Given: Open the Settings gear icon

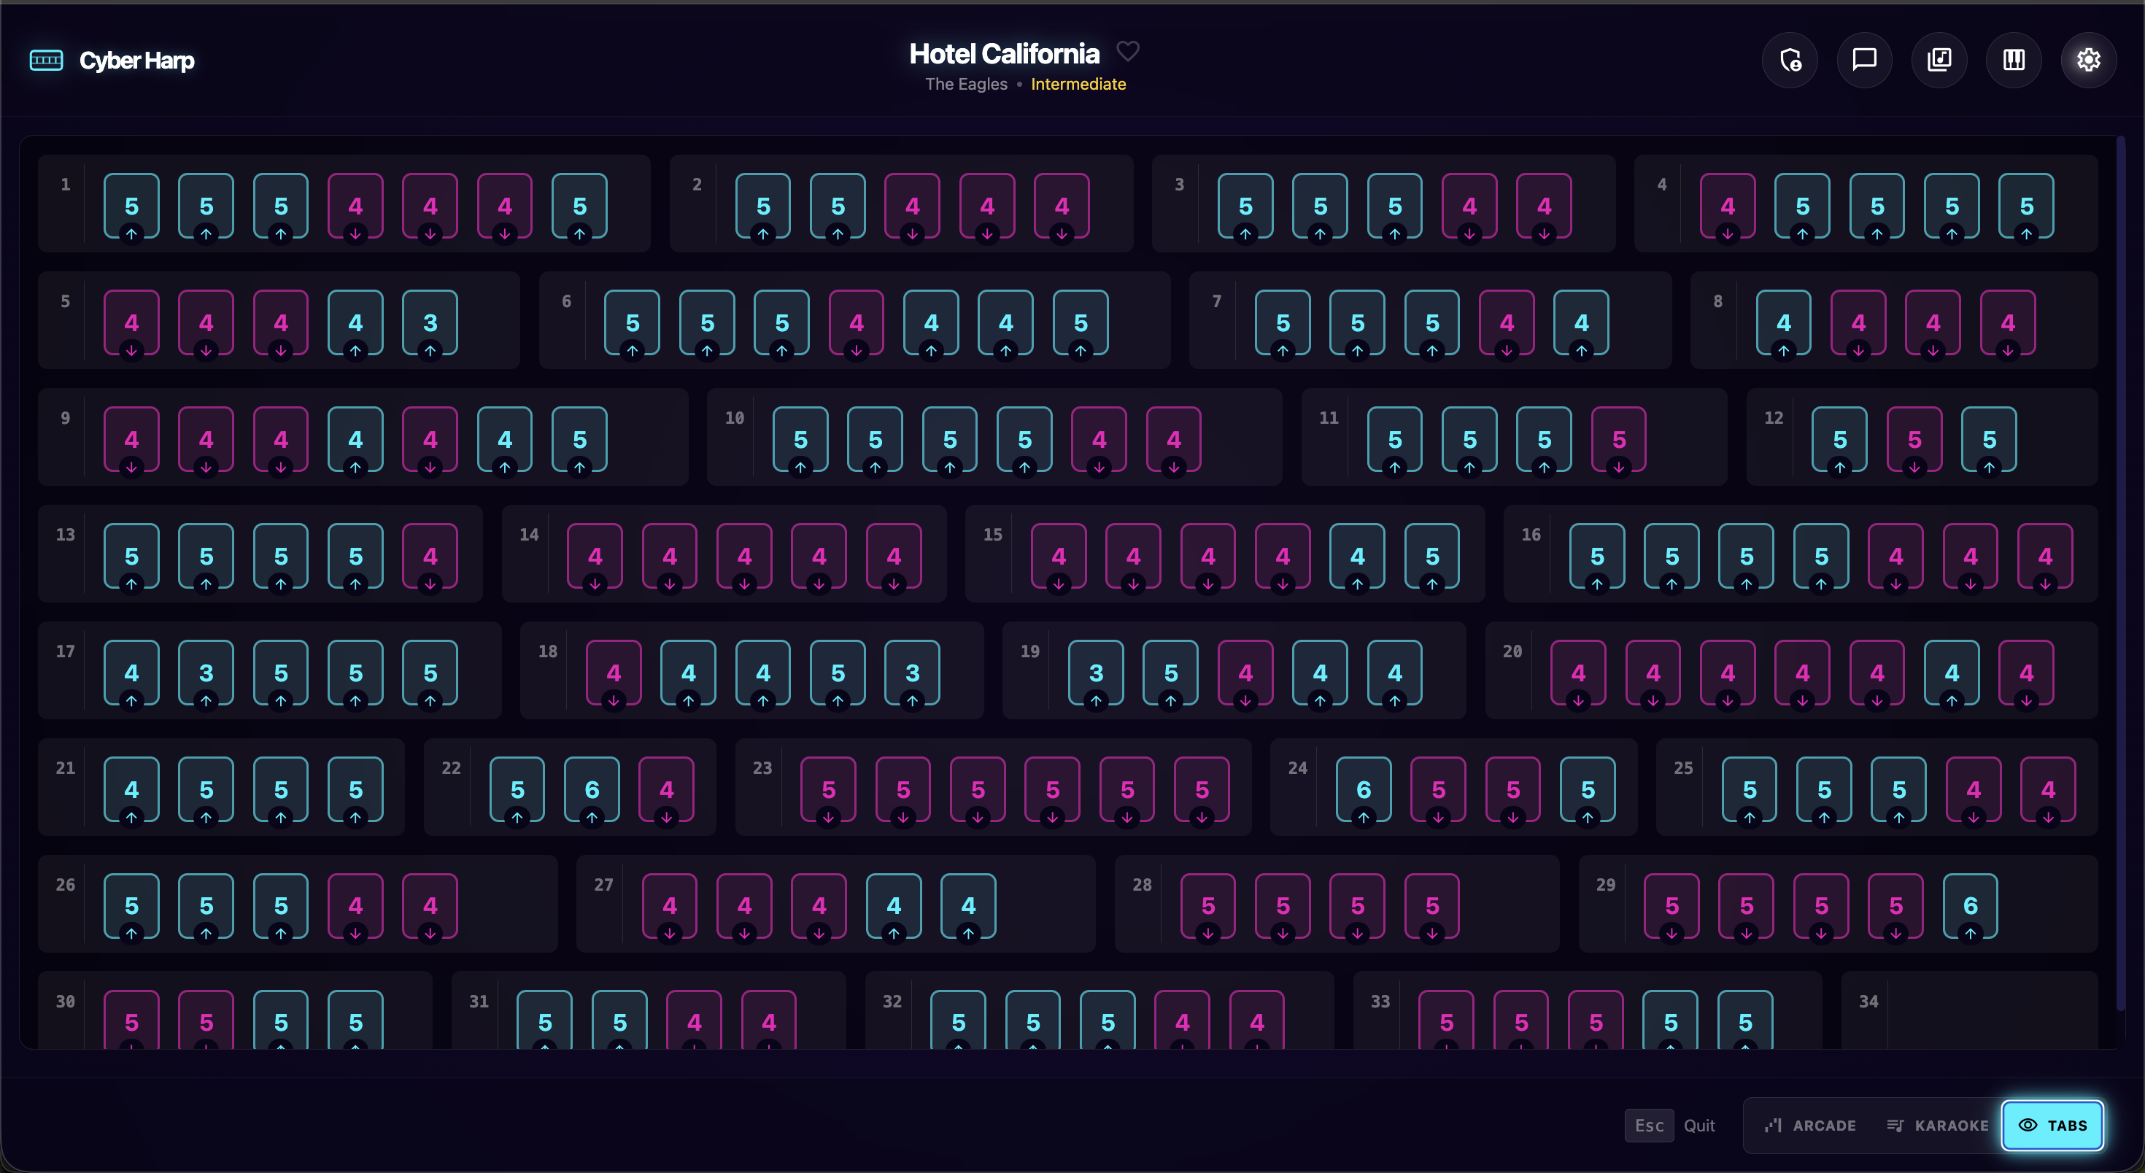Looking at the screenshot, I should coord(2087,59).
